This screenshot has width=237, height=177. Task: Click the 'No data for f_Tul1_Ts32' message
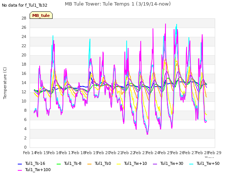(24, 5)
